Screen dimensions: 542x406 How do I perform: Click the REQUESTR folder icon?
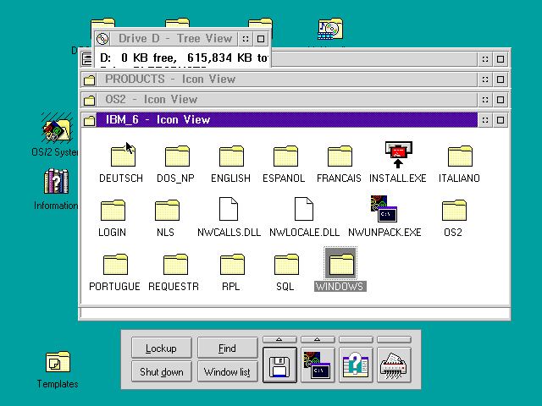(x=175, y=264)
